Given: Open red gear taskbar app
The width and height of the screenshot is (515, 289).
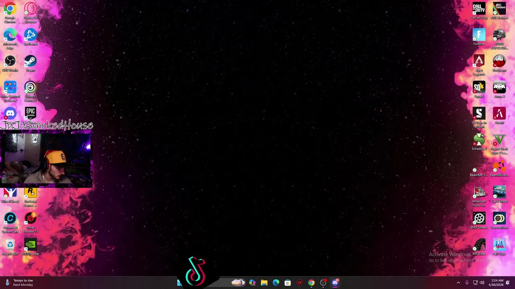Looking at the screenshot, I should point(299,283).
